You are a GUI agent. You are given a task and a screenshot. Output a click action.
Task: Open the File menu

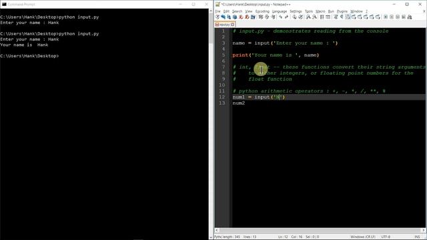click(x=218, y=11)
